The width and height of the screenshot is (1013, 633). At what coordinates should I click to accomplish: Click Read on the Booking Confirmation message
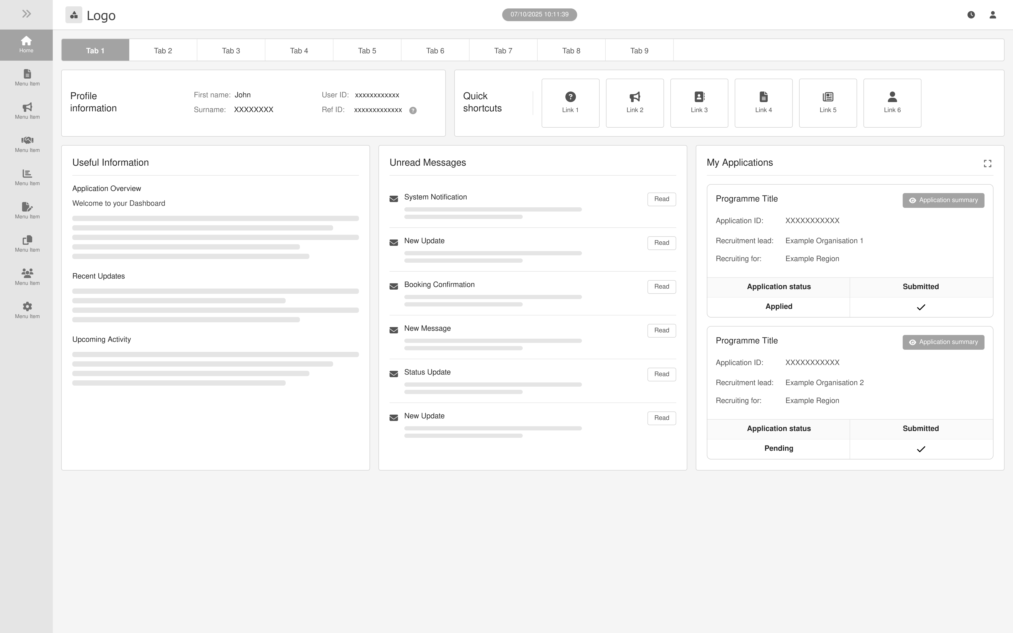point(661,287)
